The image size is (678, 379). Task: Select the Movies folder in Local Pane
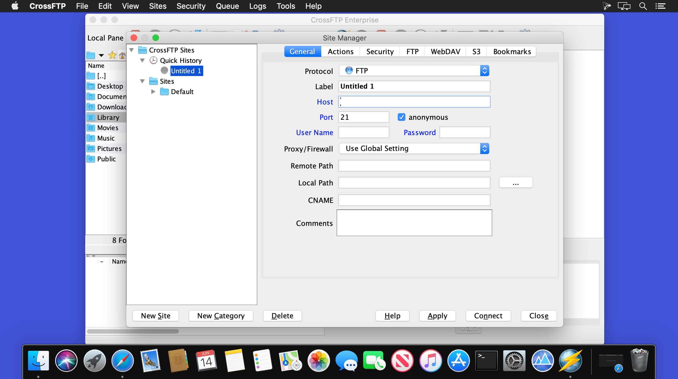click(106, 128)
